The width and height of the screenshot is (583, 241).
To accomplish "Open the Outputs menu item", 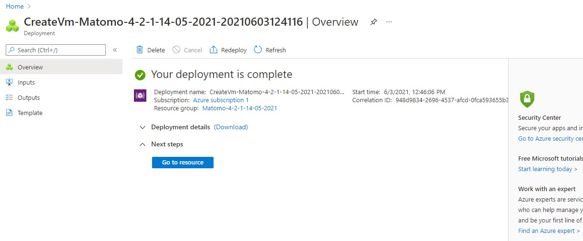I will tap(29, 98).
